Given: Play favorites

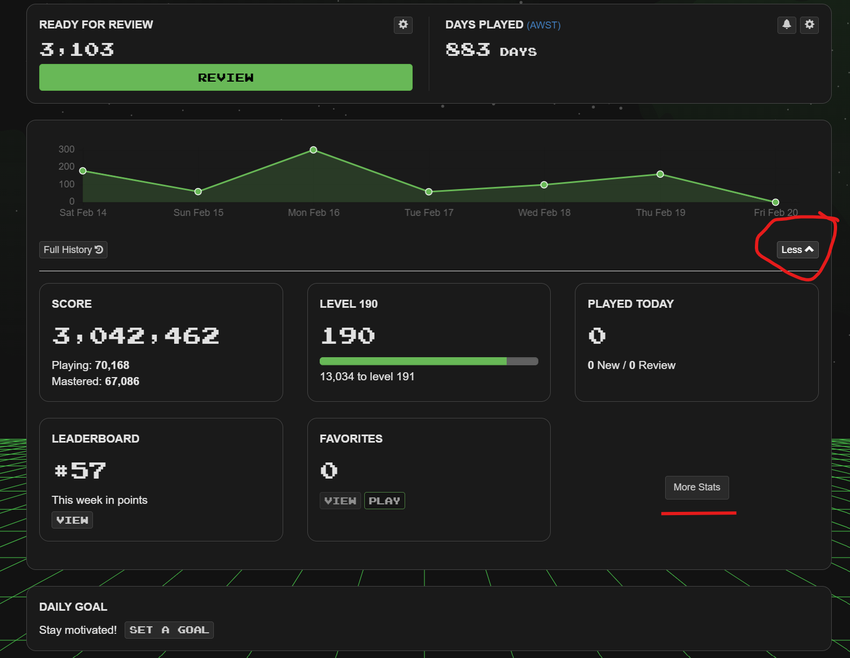Looking at the screenshot, I should [x=384, y=501].
